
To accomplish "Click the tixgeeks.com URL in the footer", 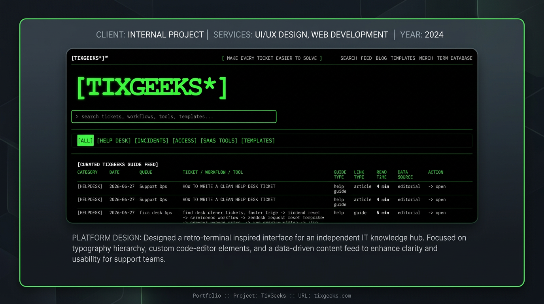I will [332, 296].
